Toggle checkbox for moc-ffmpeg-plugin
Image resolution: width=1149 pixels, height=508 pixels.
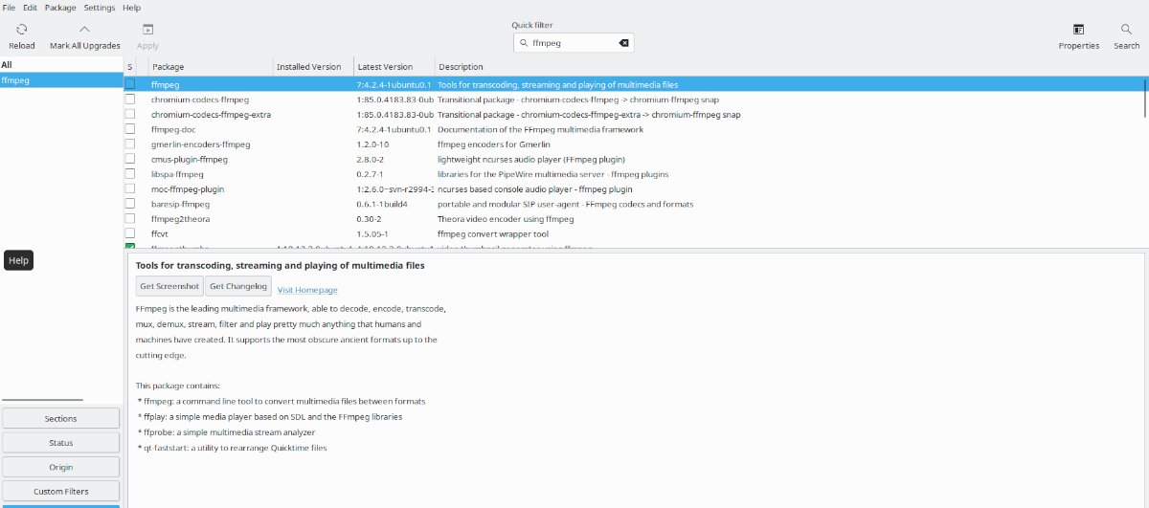tap(130, 189)
